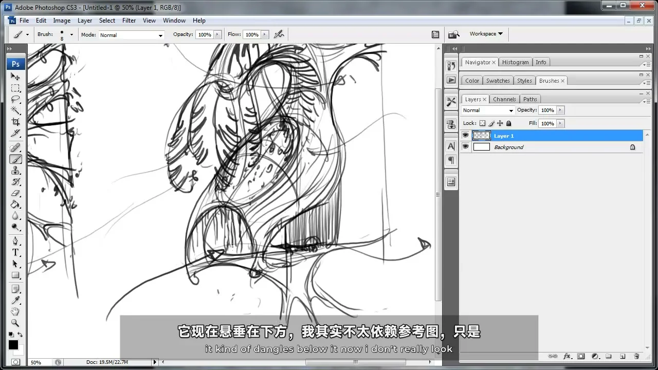Click the foreground color swatch

click(13, 345)
